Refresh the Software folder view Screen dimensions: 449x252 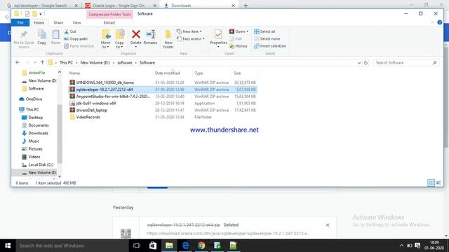[x=366, y=62]
